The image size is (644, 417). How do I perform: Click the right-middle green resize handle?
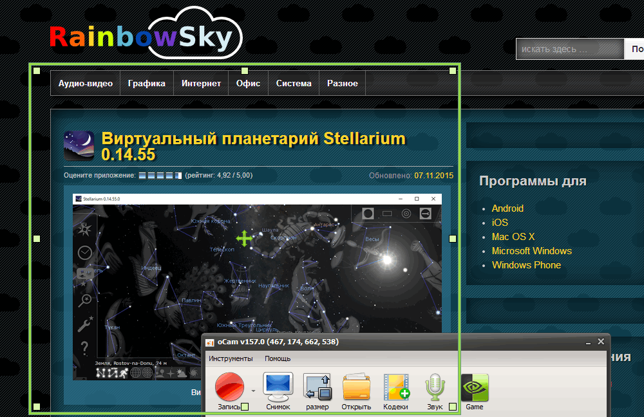pyautogui.click(x=453, y=239)
